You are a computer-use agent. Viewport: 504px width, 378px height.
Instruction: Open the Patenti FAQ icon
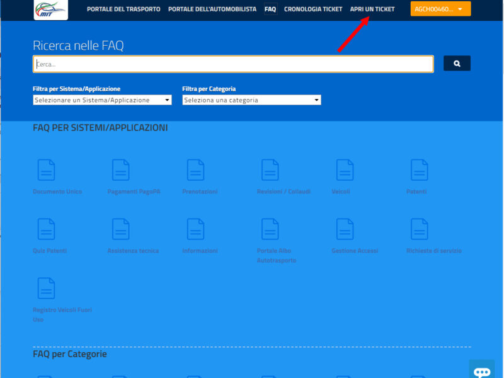click(420, 170)
